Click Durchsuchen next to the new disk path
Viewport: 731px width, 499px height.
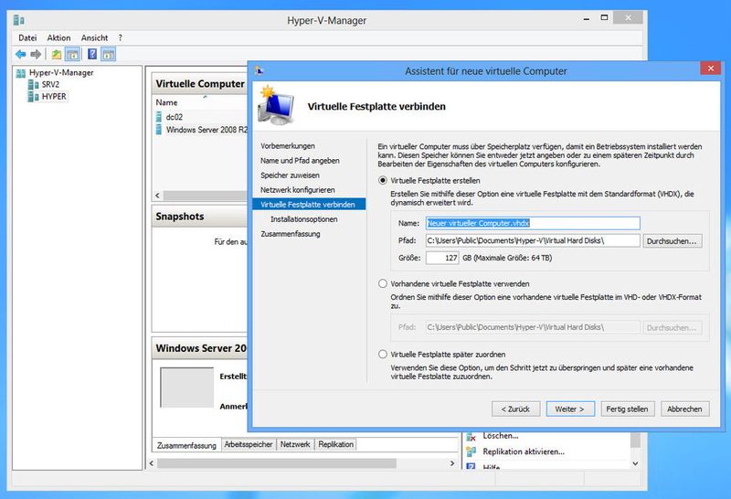click(x=672, y=241)
